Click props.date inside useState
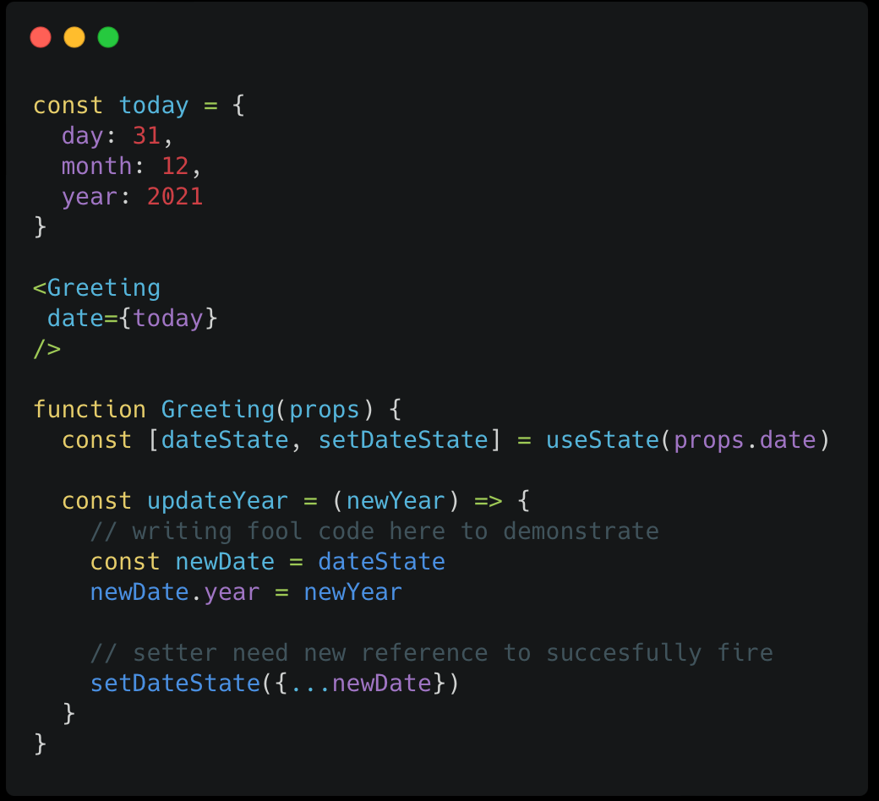 coord(745,440)
